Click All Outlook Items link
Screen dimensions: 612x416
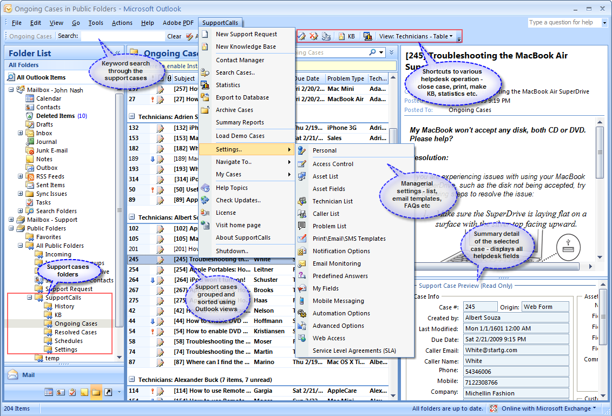41,77
